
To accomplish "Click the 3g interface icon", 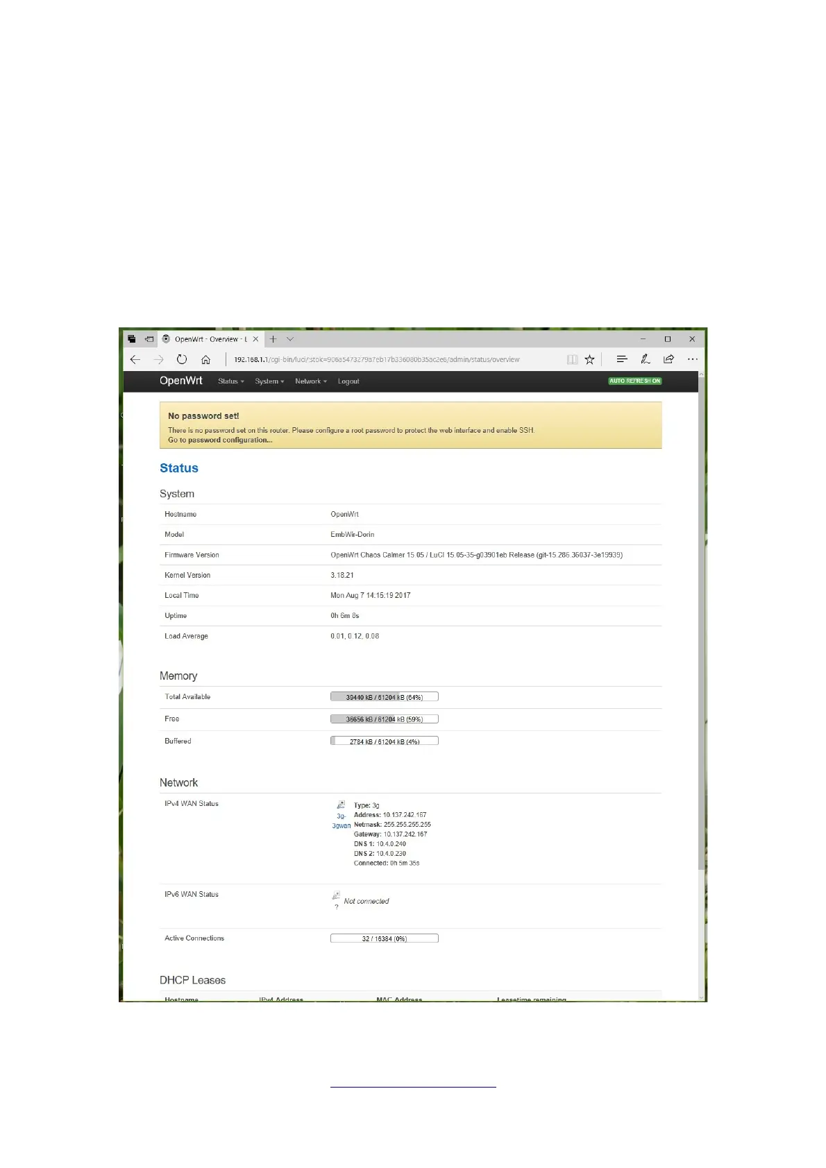I will coord(341,805).
